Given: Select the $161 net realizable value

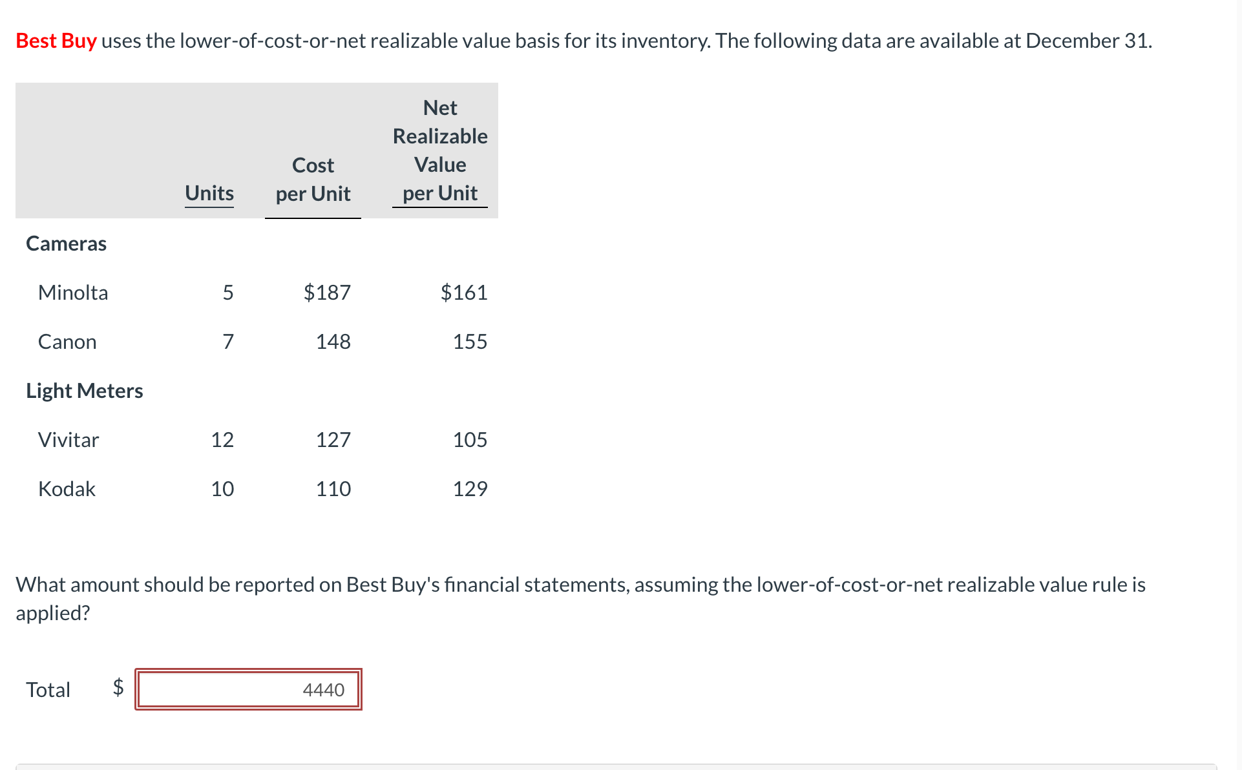Looking at the screenshot, I should [464, 292].
